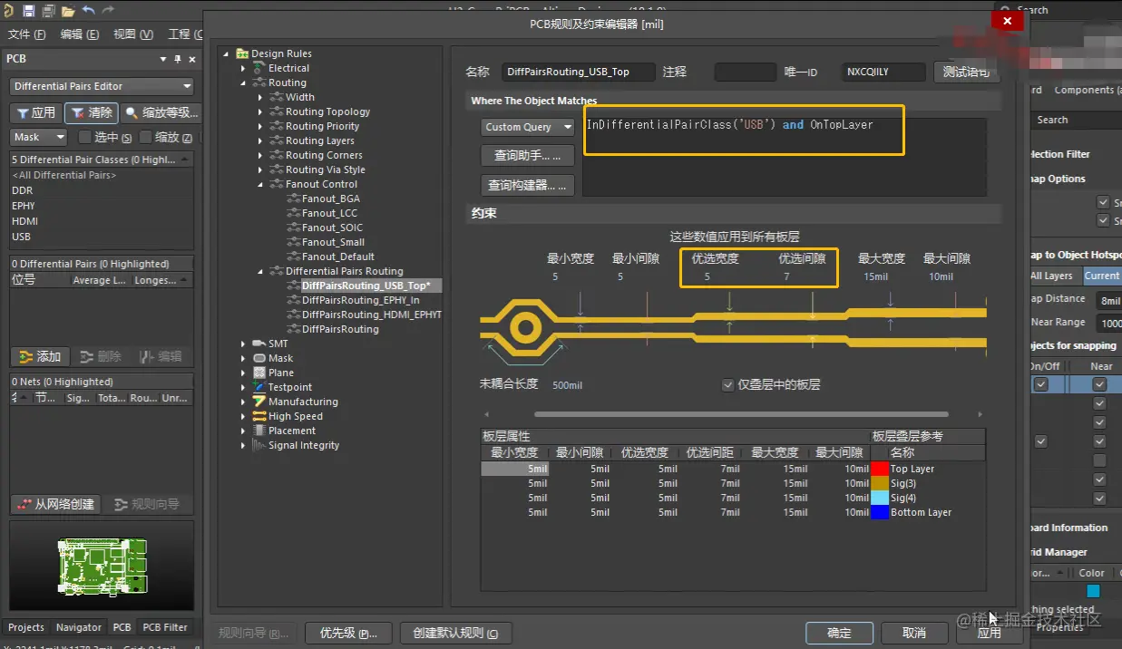Click the 清除 clear filter button
This screenshot has height=649, width=1122.
coord(92,112)
